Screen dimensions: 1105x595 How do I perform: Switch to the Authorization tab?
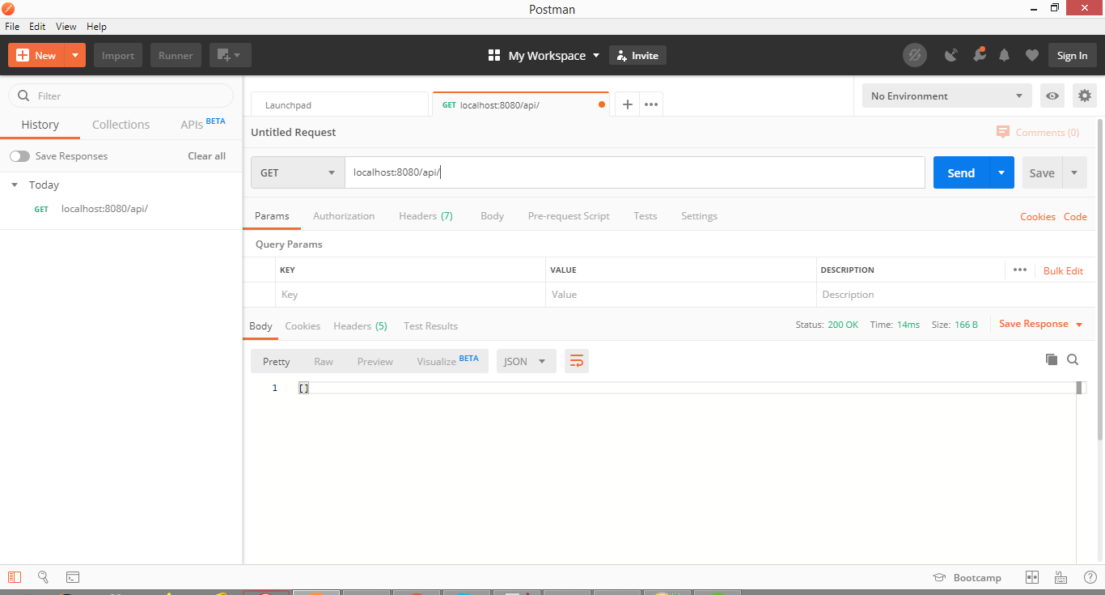click(344, 216)
